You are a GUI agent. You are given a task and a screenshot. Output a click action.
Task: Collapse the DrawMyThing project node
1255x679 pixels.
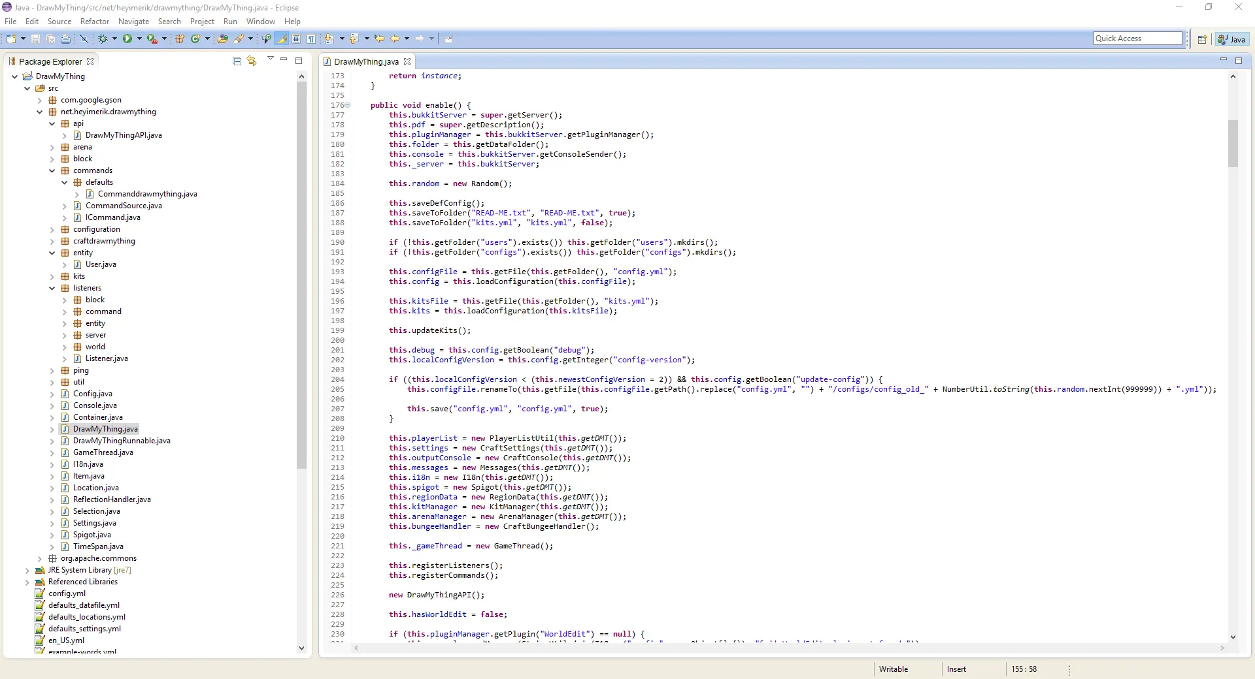coord(15,76)
